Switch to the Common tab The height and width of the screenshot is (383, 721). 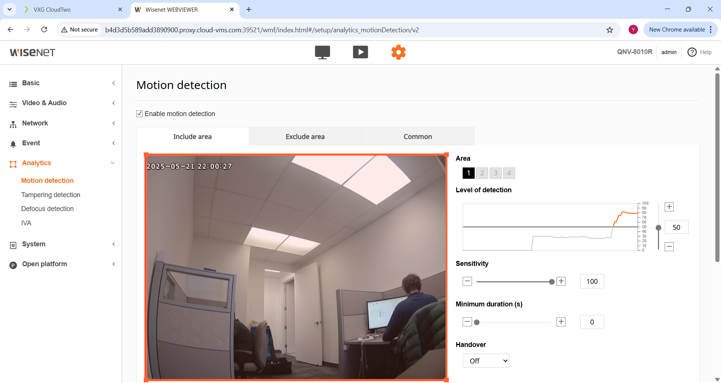[418, 137]
